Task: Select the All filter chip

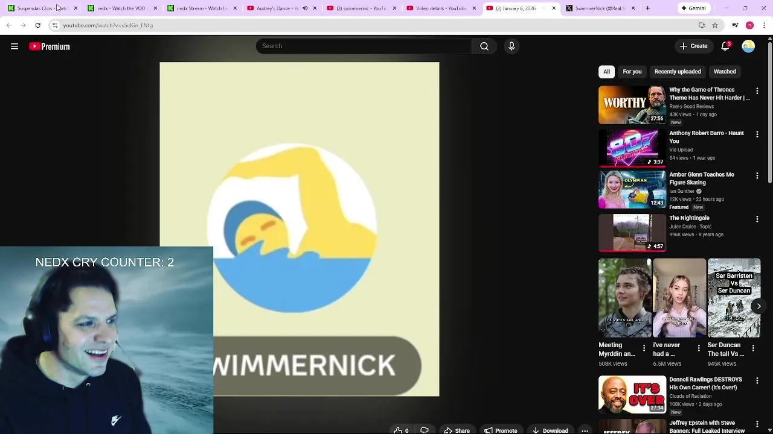Action: tap(606, 72)
